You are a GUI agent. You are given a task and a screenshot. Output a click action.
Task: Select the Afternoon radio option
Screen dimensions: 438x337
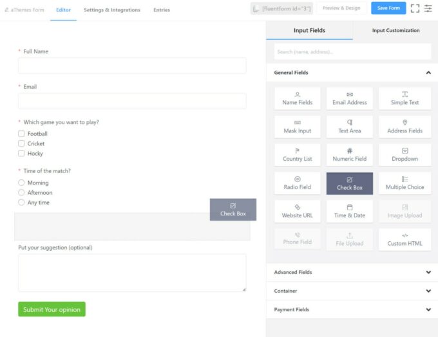[x=21, y=192]
